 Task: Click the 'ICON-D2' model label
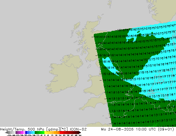(x=78, y=129)
